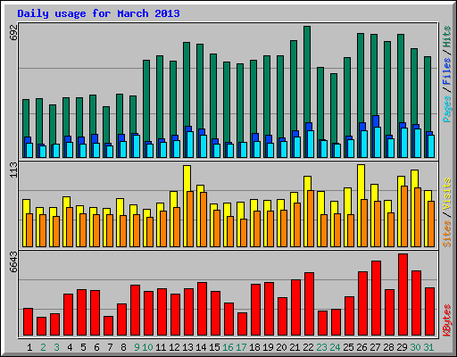Click the yellow "Visits" legend label
Viewport: 457px width, 357px height.
click(447, 195)
